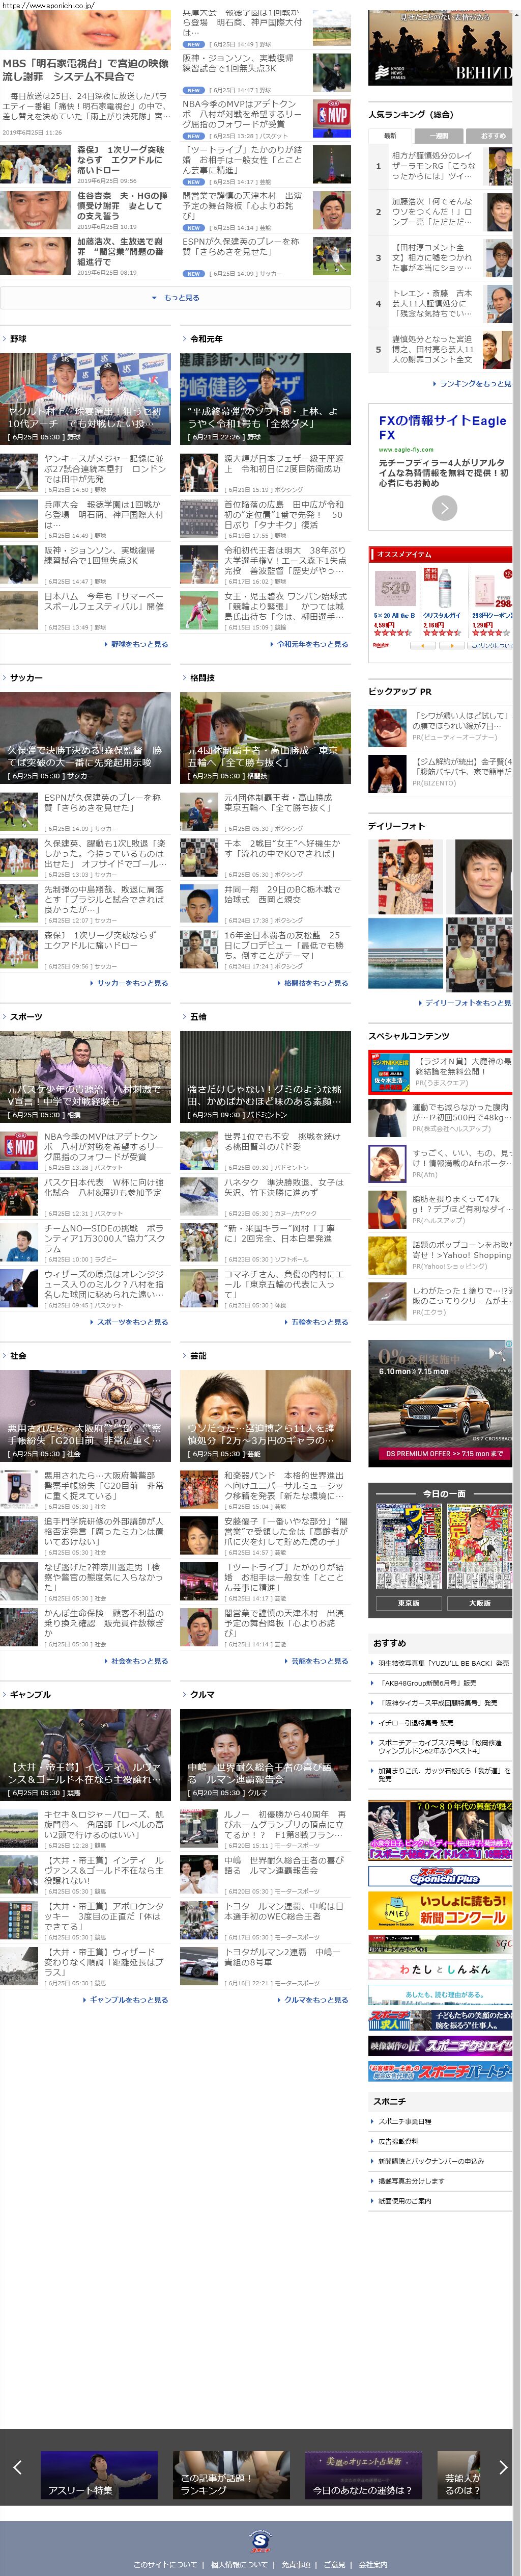Viewport: 521px width, 2576px height.
Task: Open the クリスタルガイザー water product
Action: (443, 601)
